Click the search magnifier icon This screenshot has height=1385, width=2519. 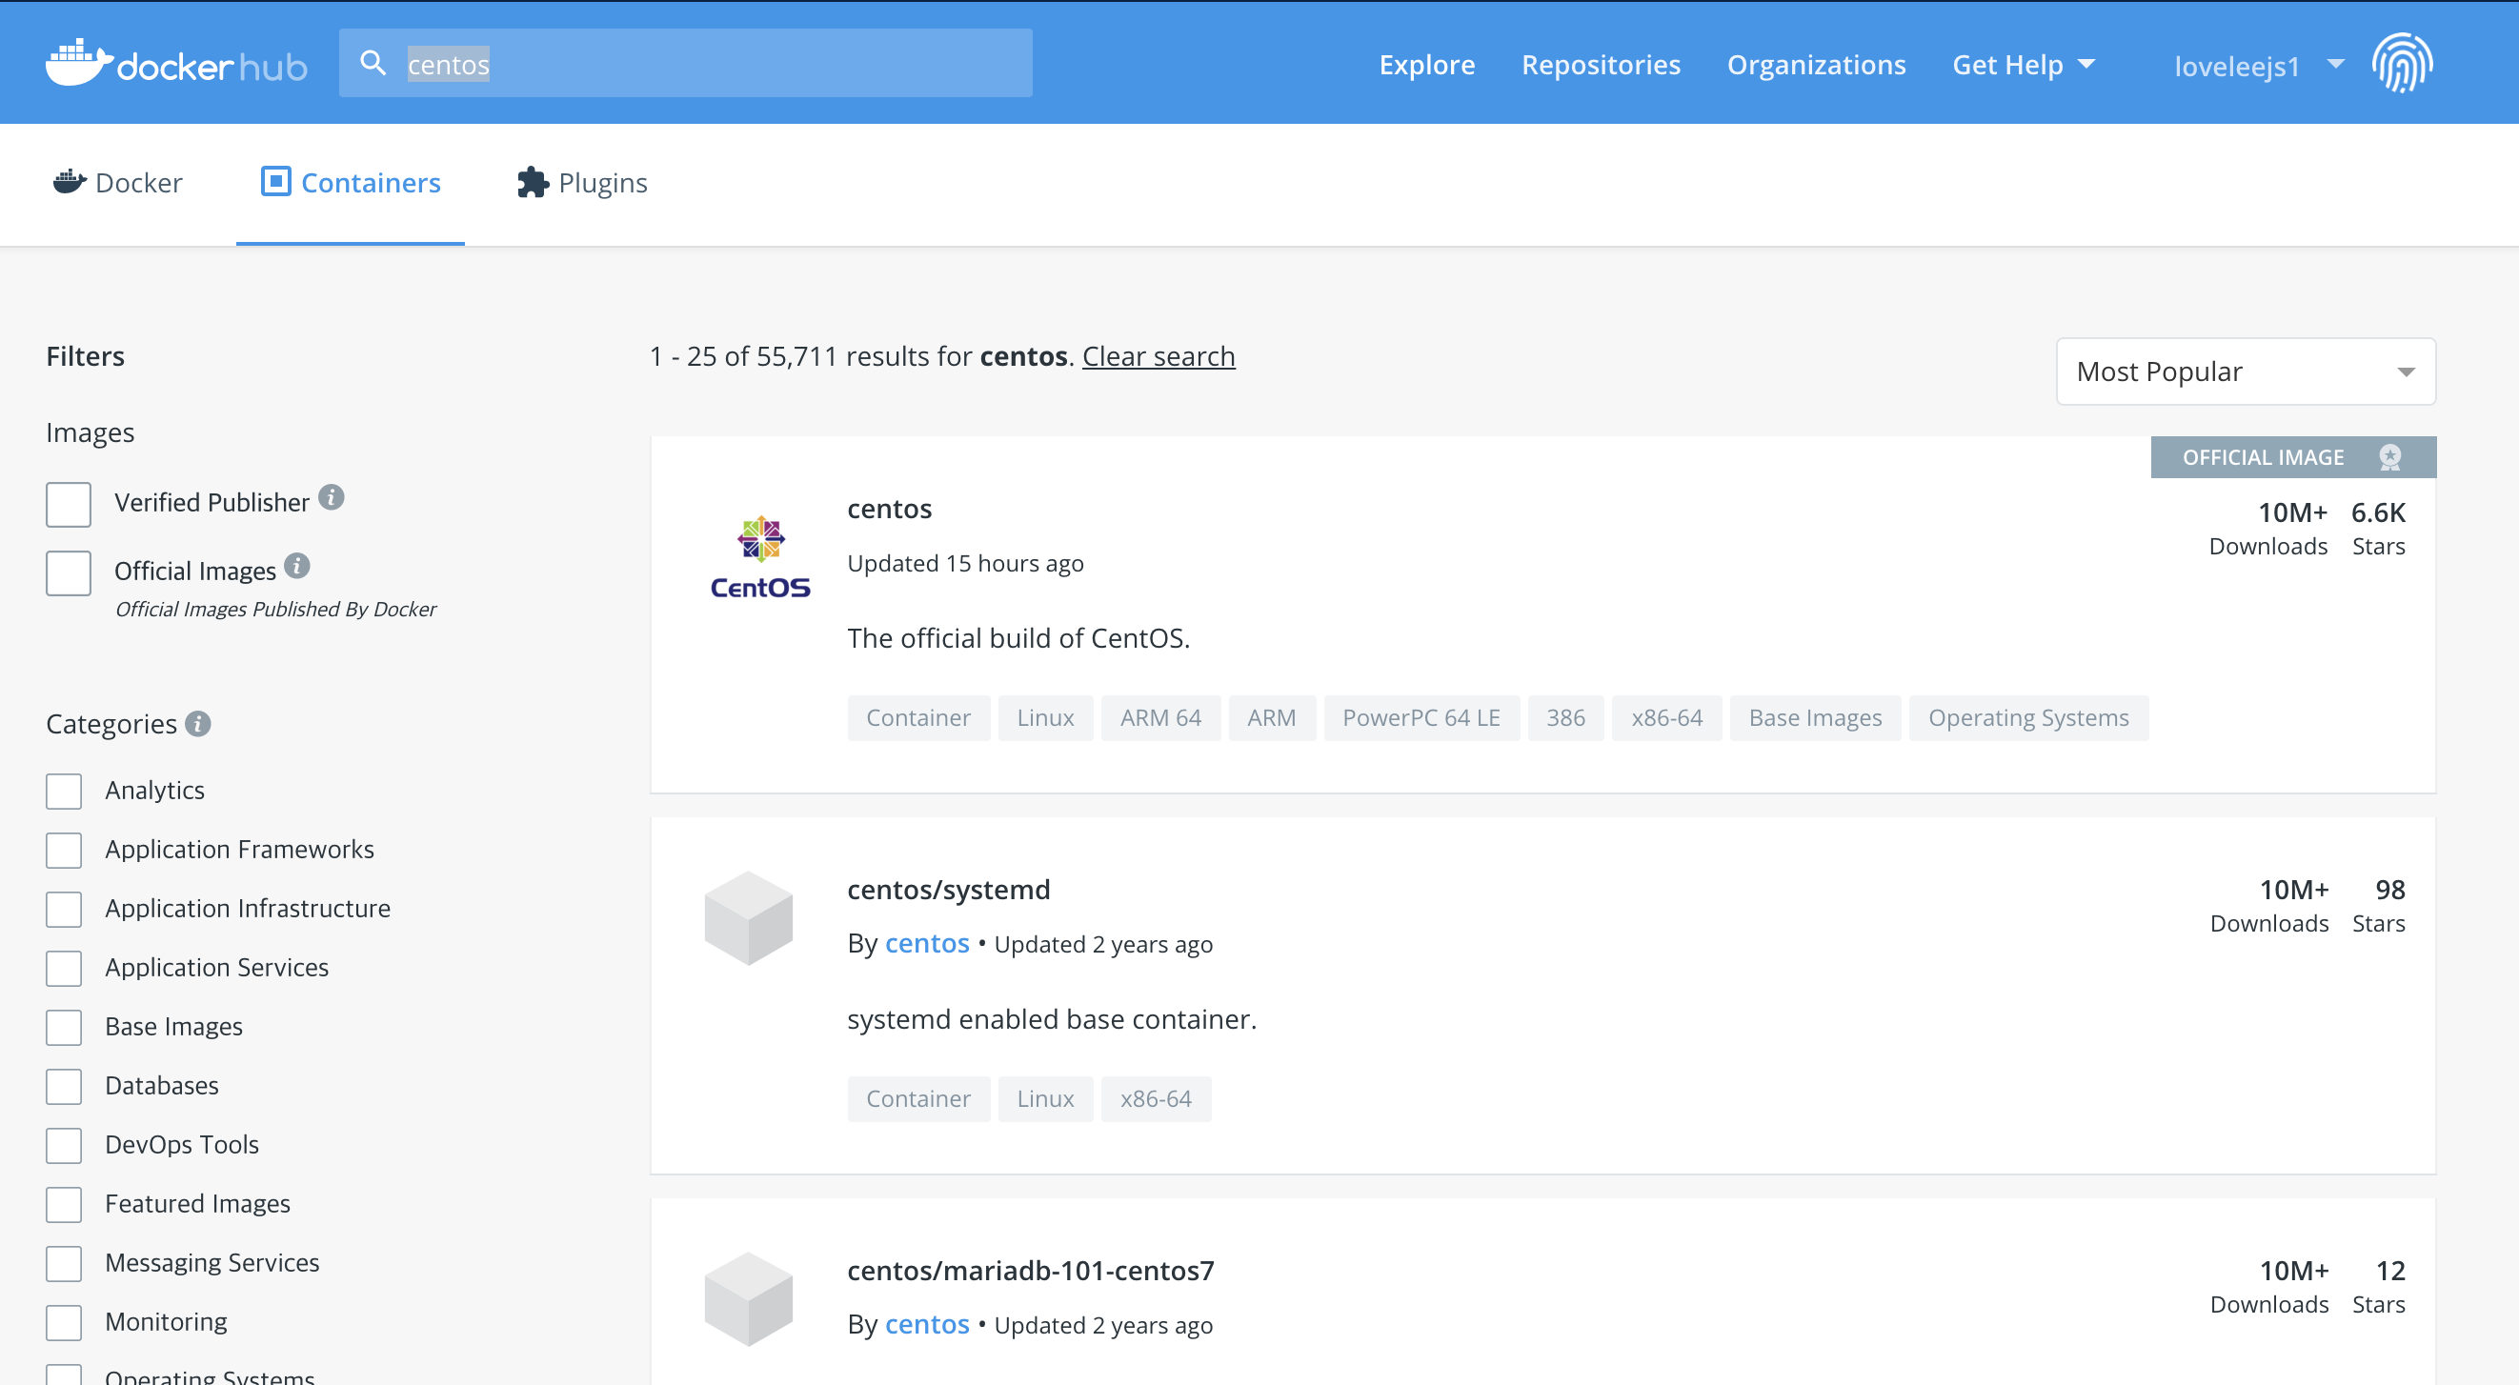pos(373,64)
